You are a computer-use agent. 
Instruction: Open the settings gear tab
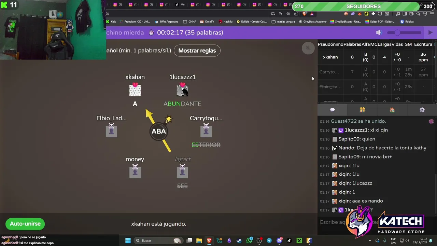click(422, 110)
